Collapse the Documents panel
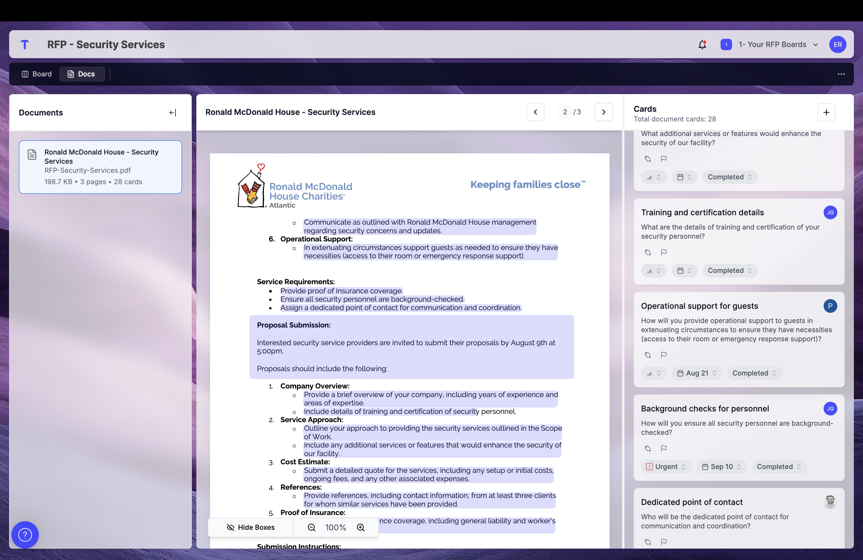863x560 pixels. [x=173, y=113]
